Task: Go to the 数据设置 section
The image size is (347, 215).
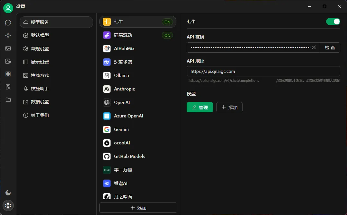Action: [x=57, y=102]
